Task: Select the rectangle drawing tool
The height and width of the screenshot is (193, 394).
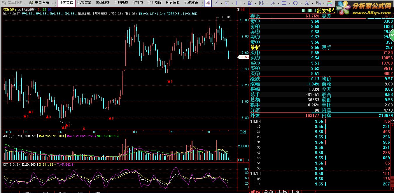Action: [284, 3]
